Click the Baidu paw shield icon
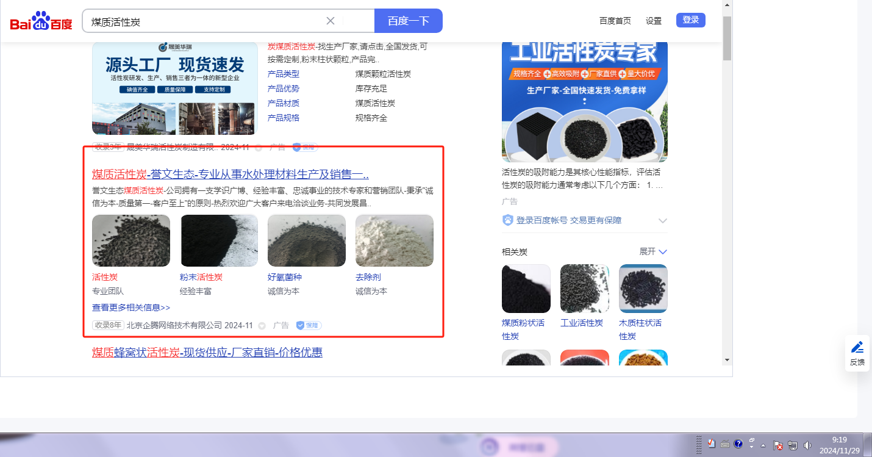Viewport: 872px width, 457px height. [x=507, y=220]
